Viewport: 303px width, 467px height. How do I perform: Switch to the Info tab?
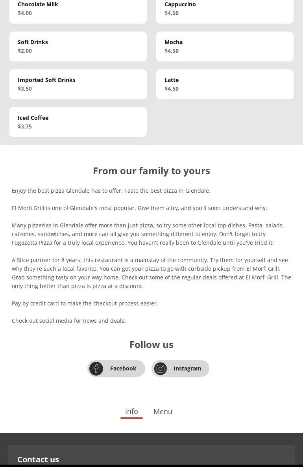point(131,411)
